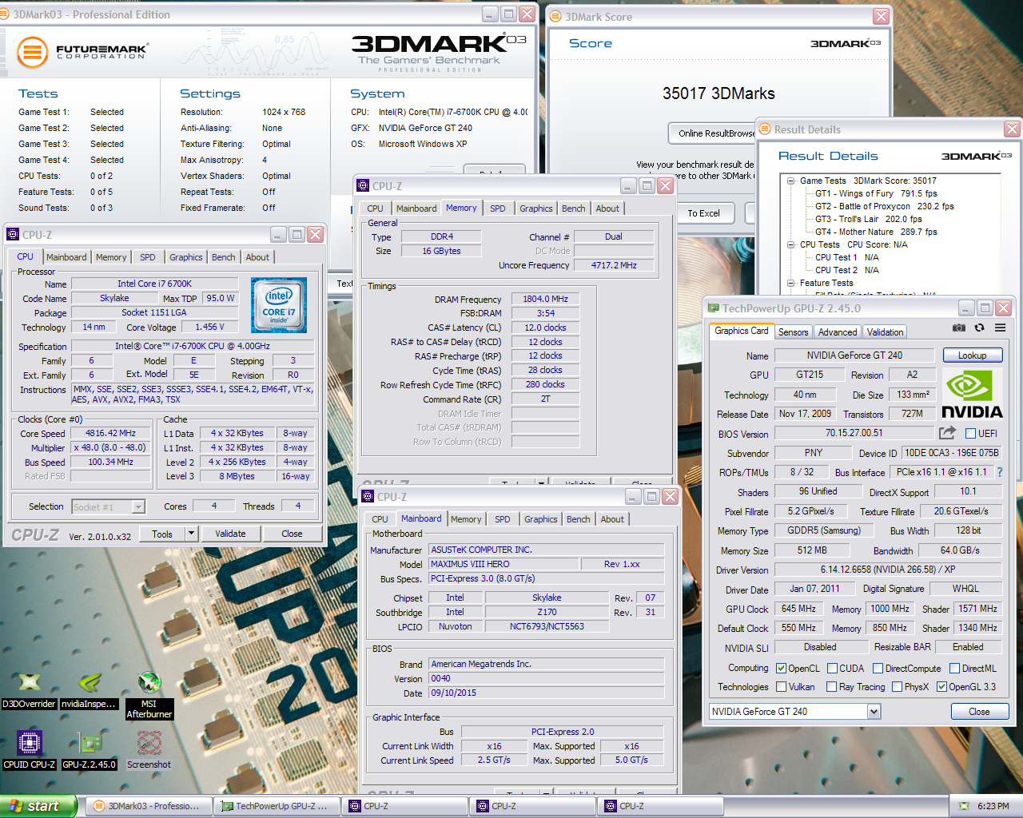1023x818 pixels.
Task: Open the Windows start button
Action: tap(38, 806)
